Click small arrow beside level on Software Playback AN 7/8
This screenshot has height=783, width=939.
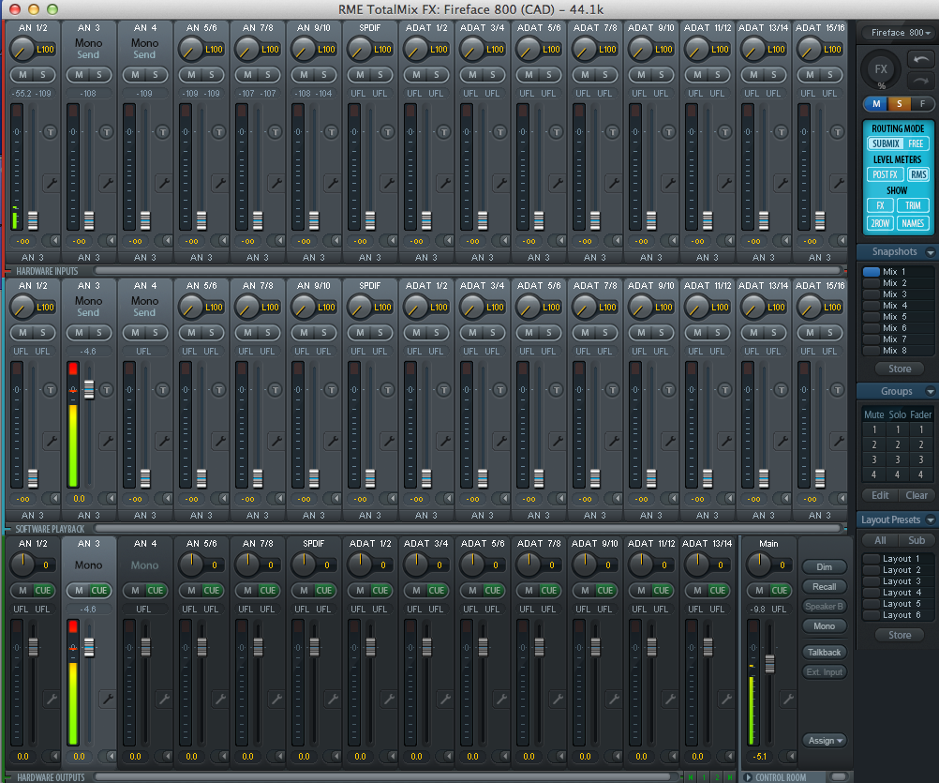click(279, 499)
